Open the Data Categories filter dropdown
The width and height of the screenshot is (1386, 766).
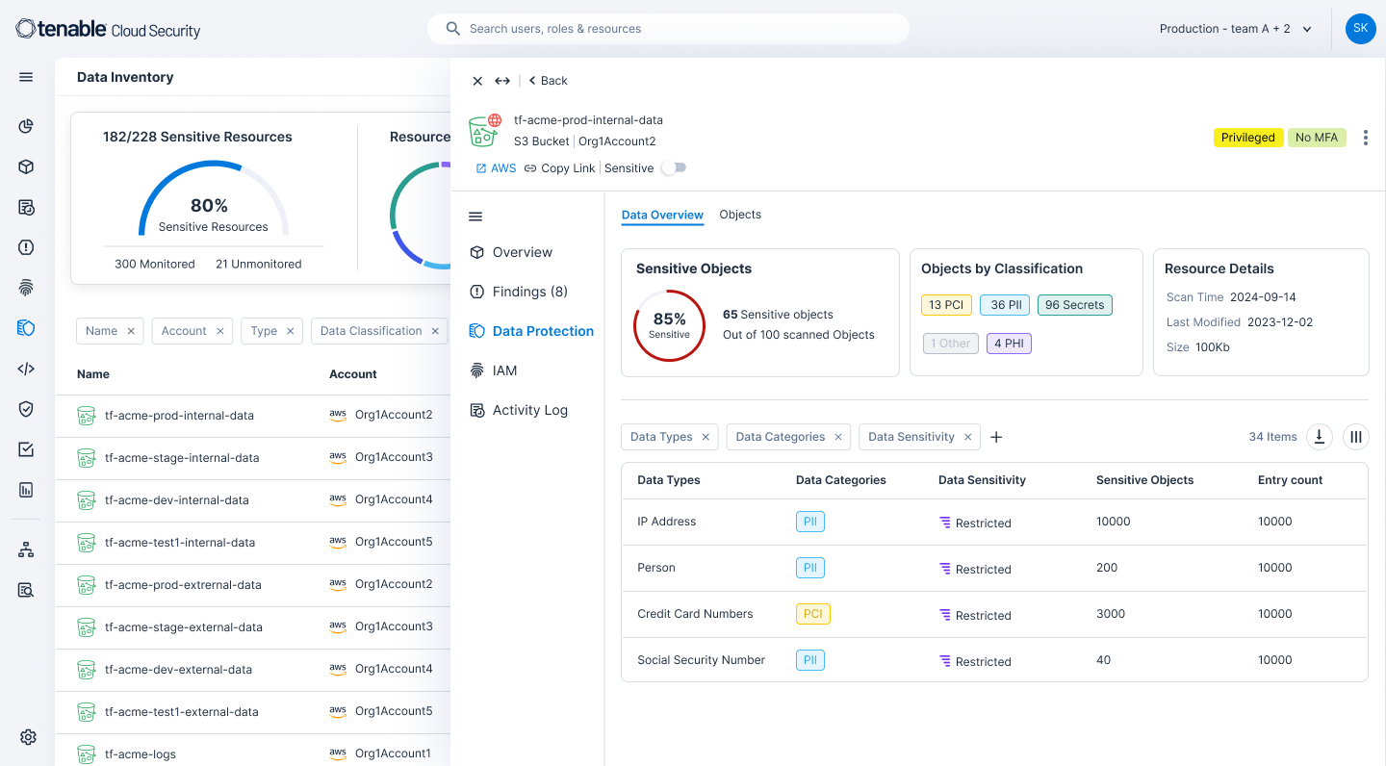point(780,437)
